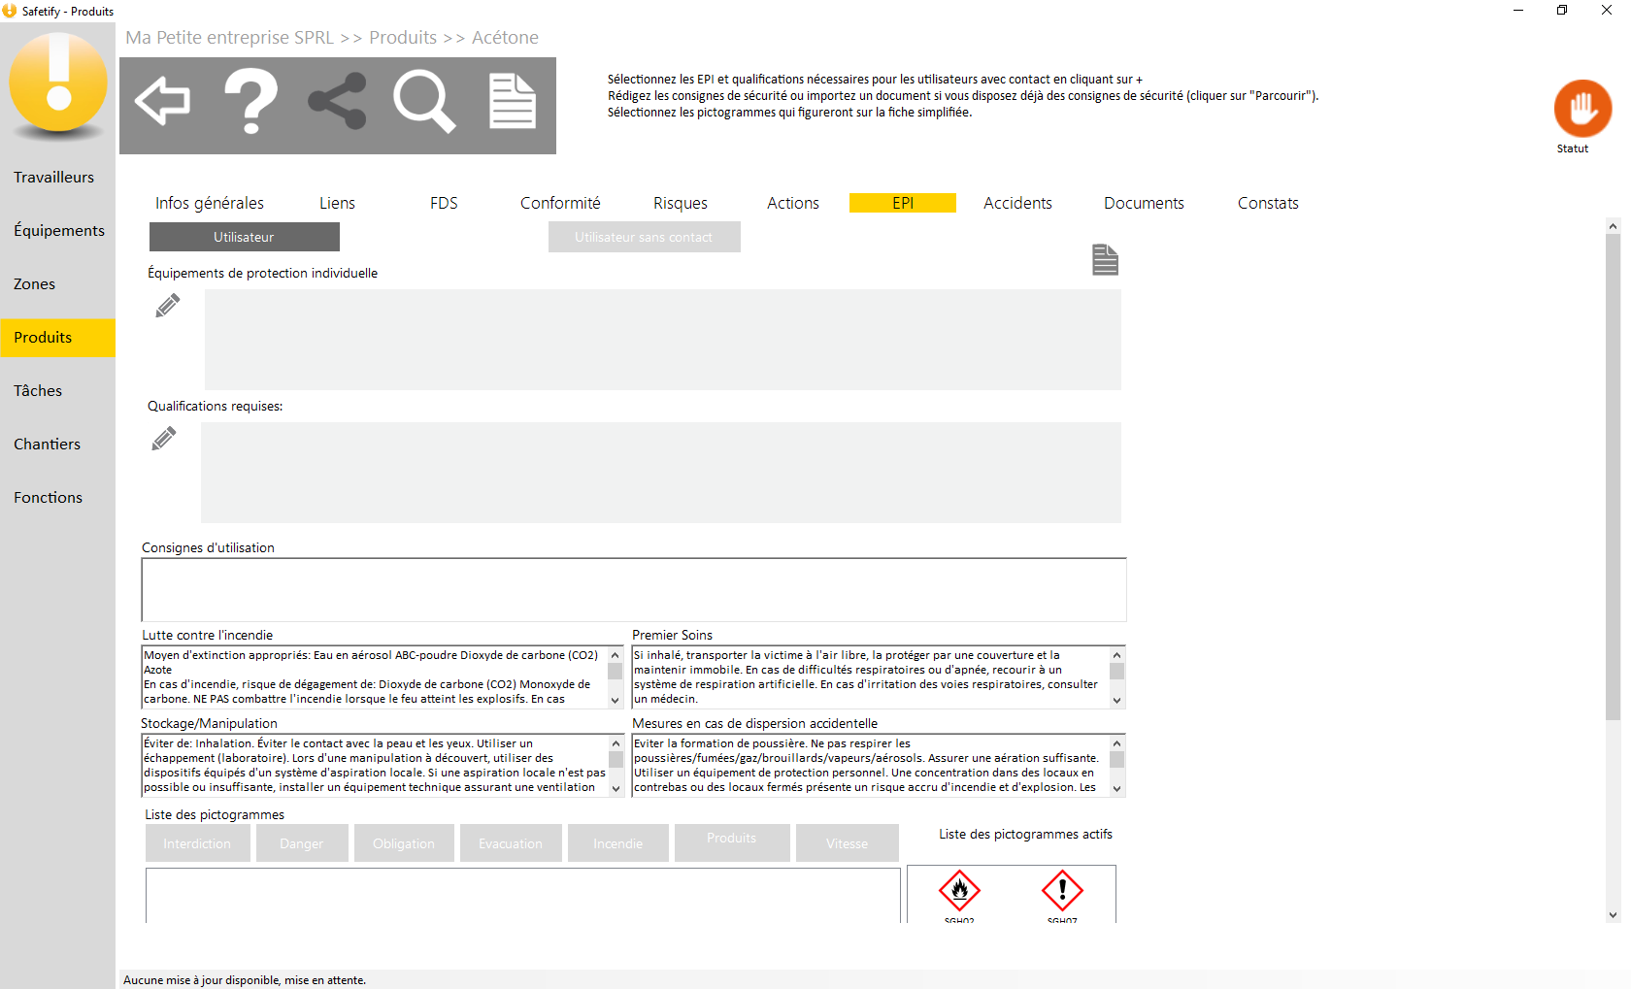This screenshot has height=989, width=1631.
Task: Open the document icon above EPI box
Action: click(1105, 260)
